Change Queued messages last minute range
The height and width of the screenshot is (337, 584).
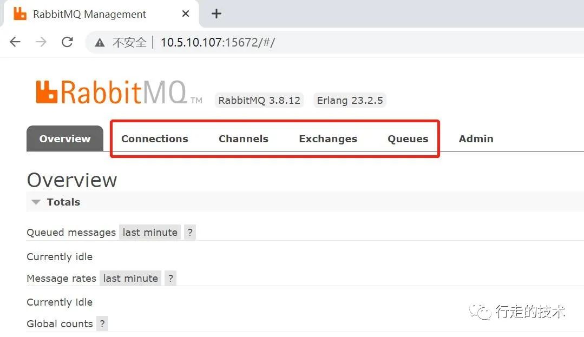pos(150,233)
